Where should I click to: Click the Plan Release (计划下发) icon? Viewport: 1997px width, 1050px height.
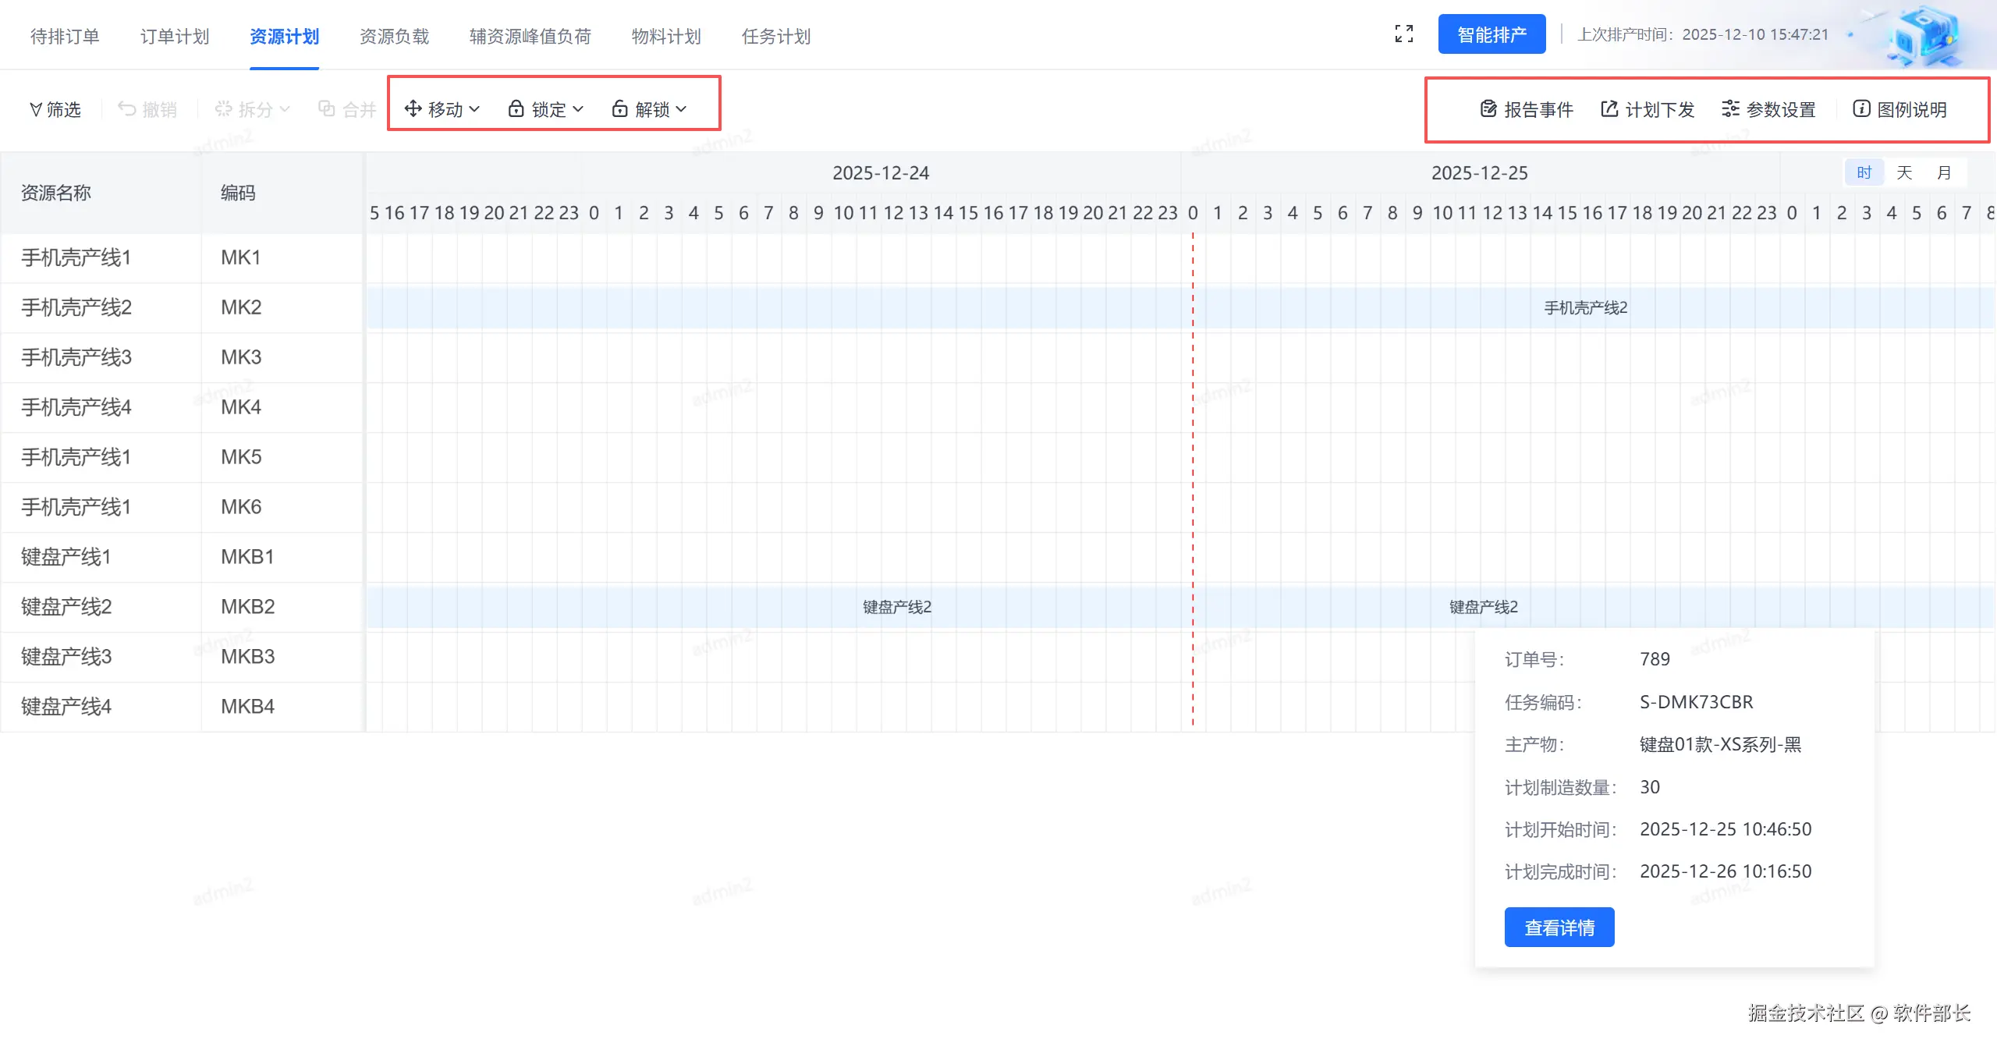(1609, 108)
